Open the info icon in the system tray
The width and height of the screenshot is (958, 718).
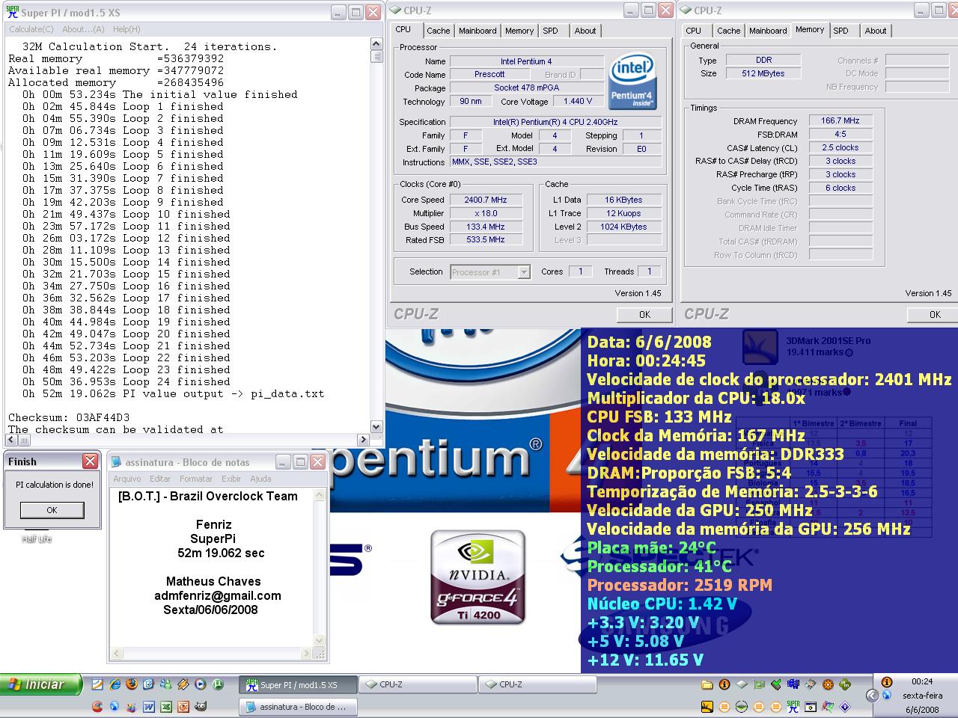(x=887, y=682)
